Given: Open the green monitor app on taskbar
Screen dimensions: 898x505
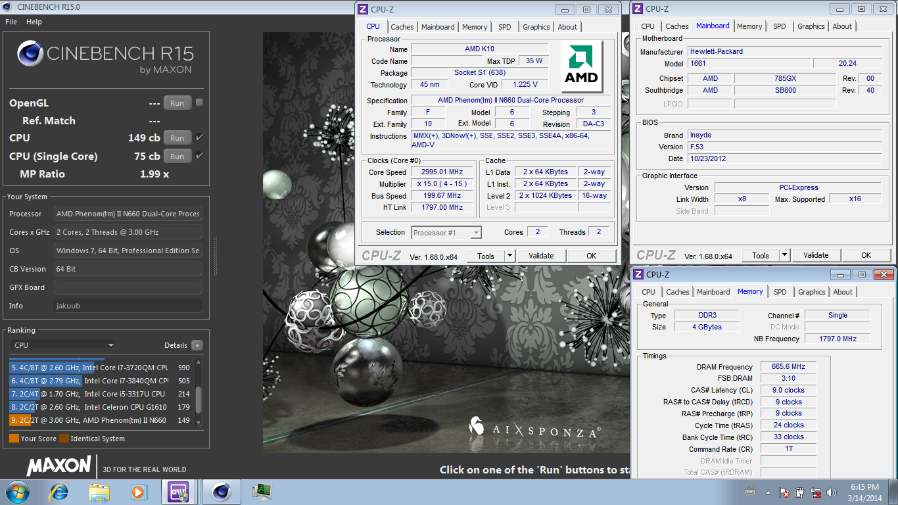Looking at the screenshot, I should click(x=262, y=492).
